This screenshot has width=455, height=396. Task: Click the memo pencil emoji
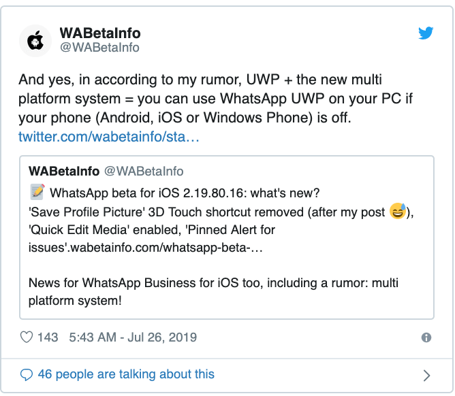coord(37,192)
